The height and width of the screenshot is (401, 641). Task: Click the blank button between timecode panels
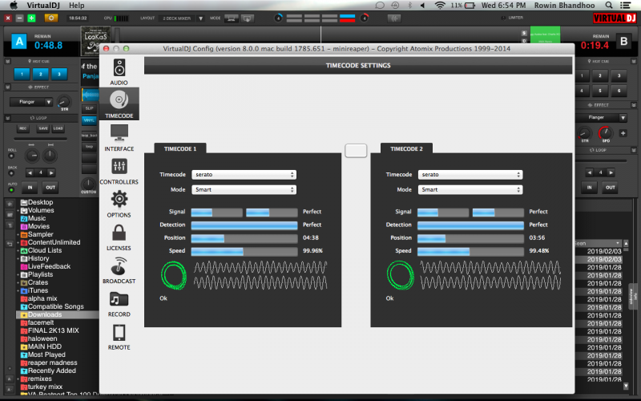(356, 151)
